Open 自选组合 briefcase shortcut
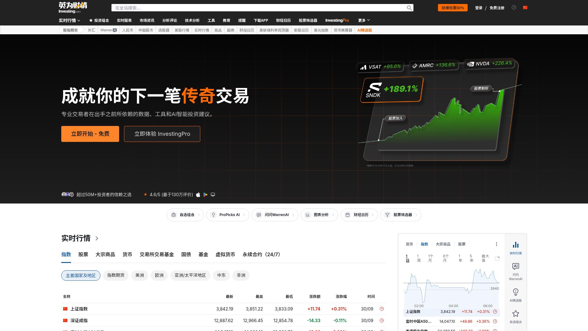 (185, 215)
